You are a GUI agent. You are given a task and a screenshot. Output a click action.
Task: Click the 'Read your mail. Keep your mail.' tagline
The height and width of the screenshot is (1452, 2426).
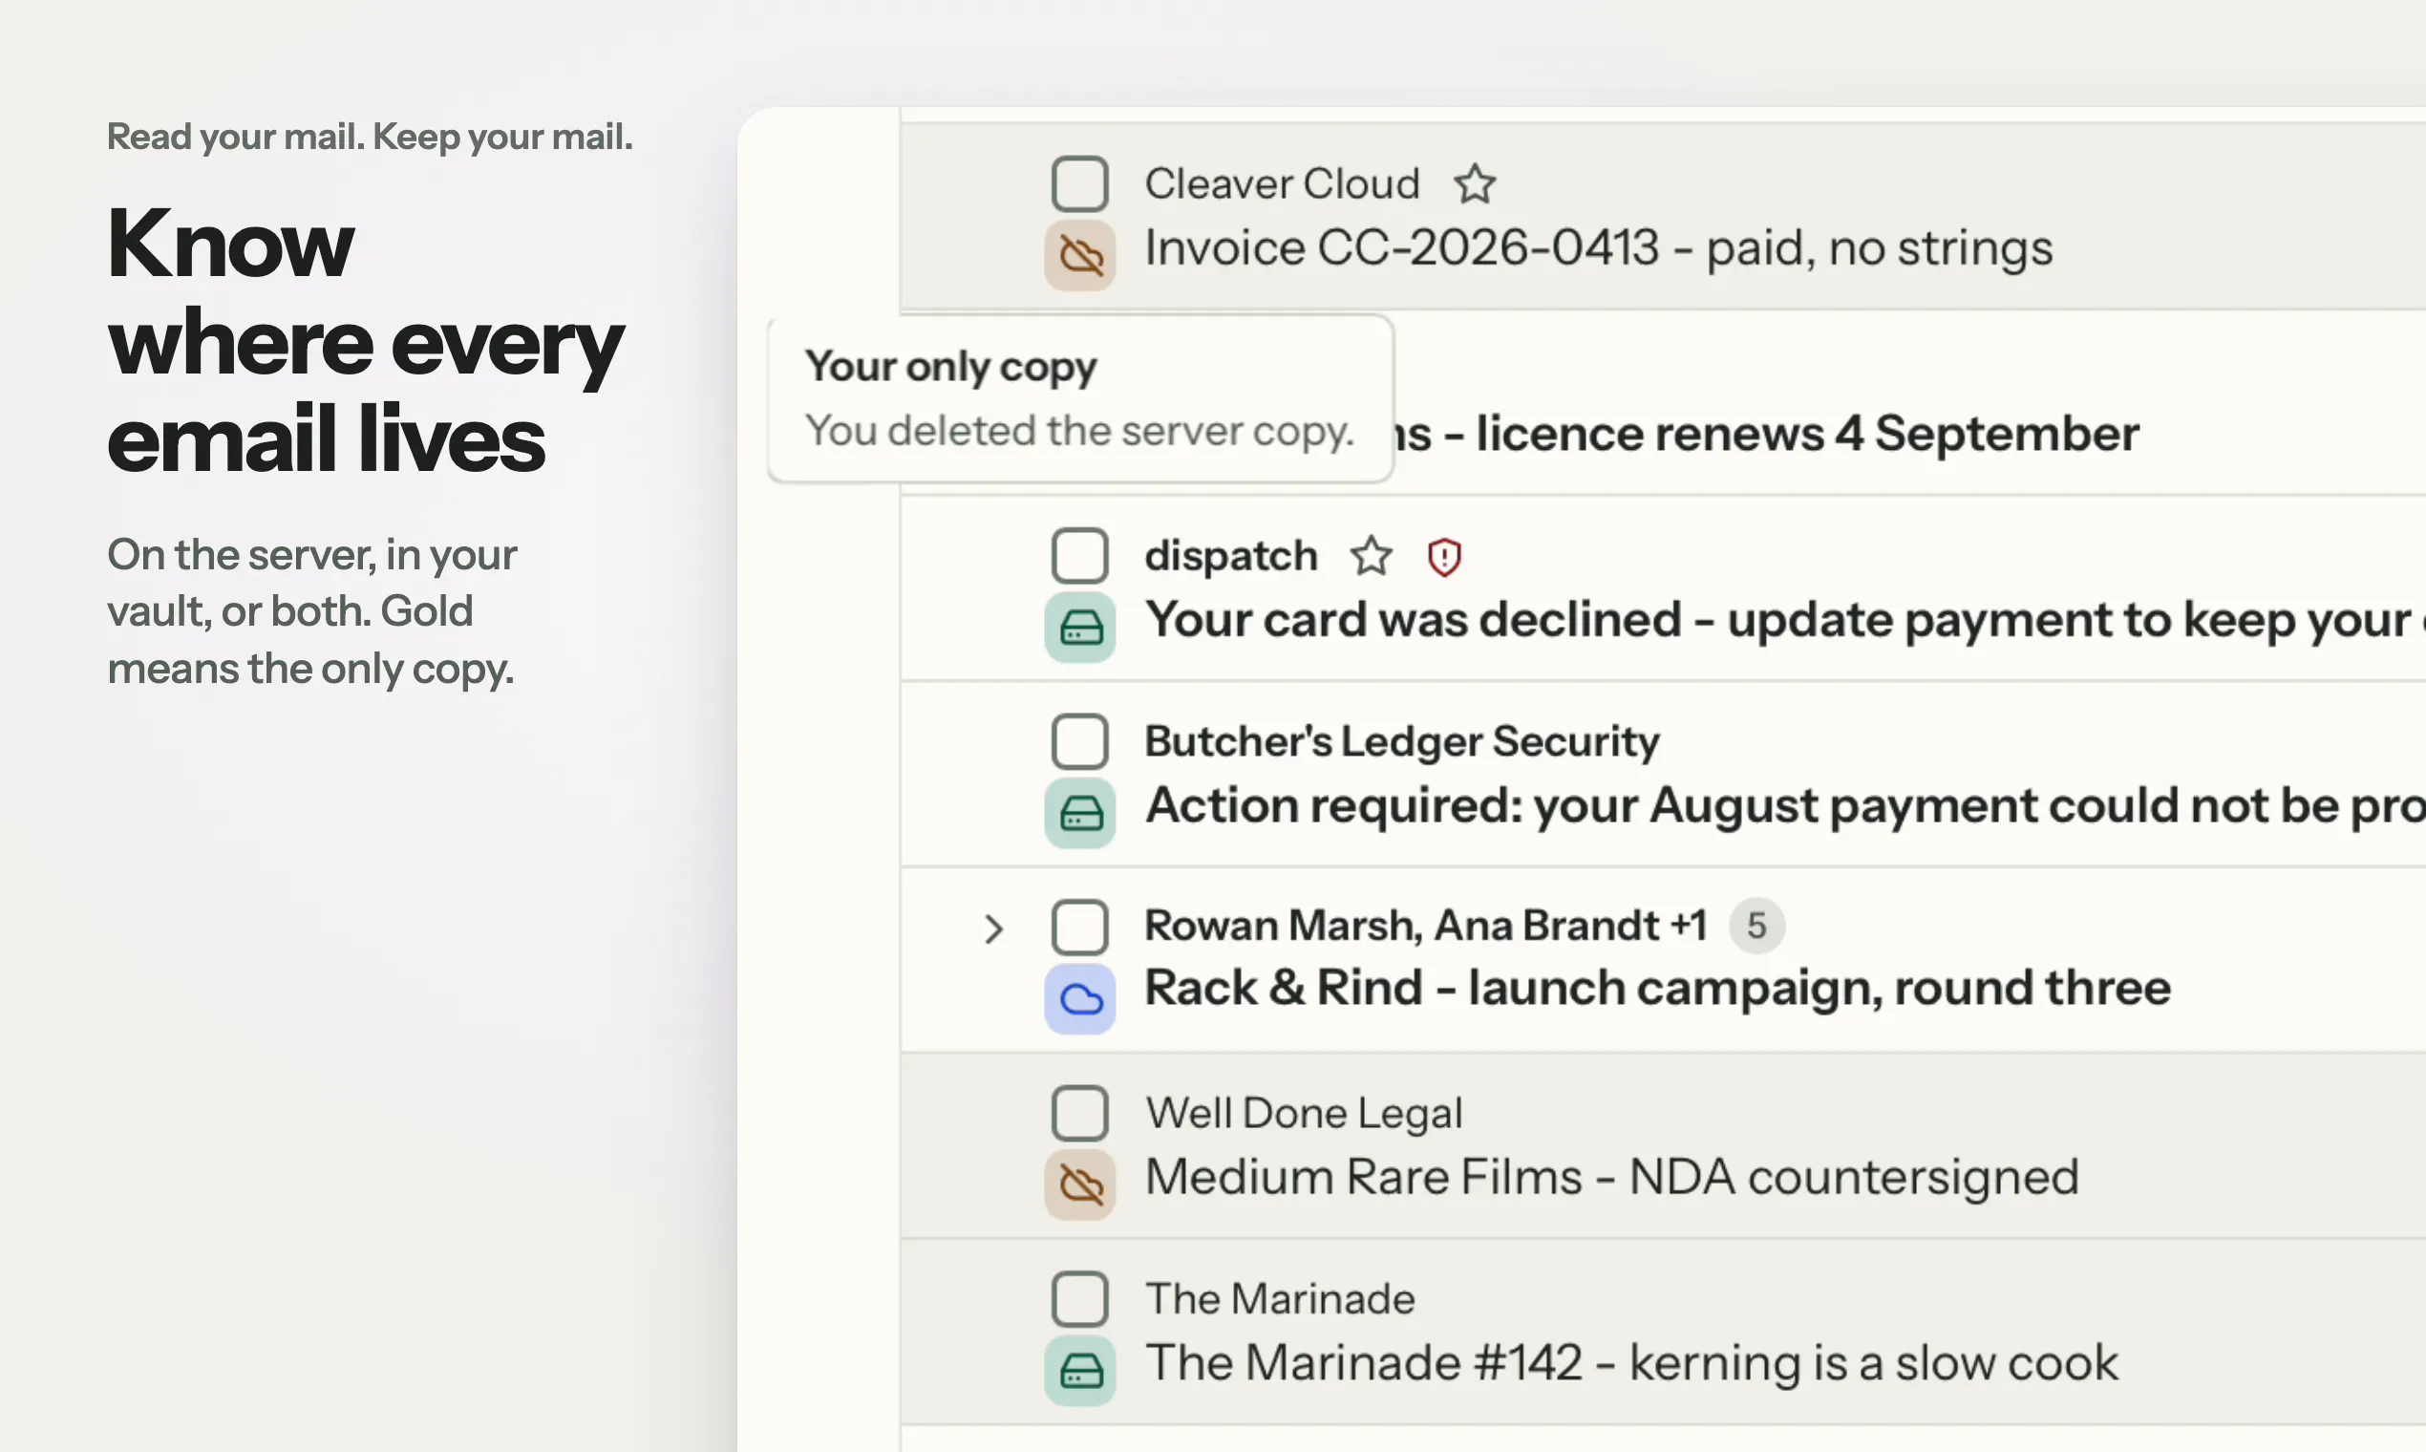click(x=370, y=137)
